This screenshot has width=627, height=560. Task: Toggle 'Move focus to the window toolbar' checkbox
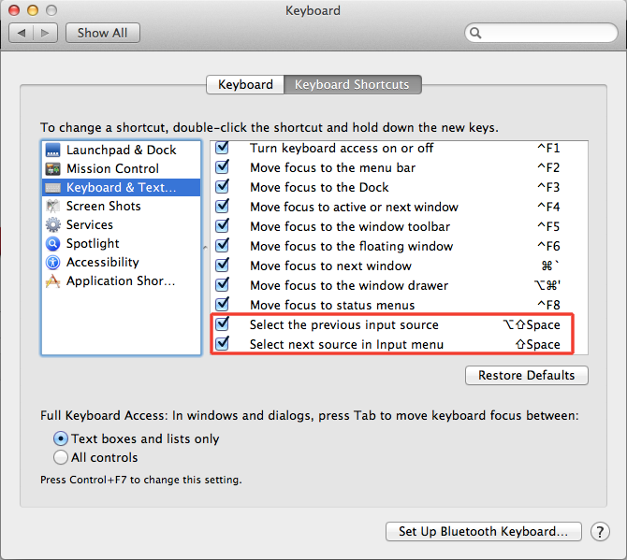(222, 225)
